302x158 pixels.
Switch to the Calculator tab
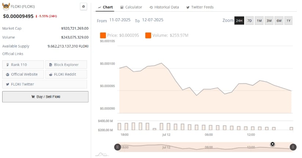[x=131, y=7]
